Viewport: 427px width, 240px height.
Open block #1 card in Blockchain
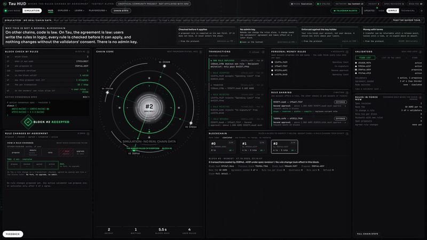253,147
